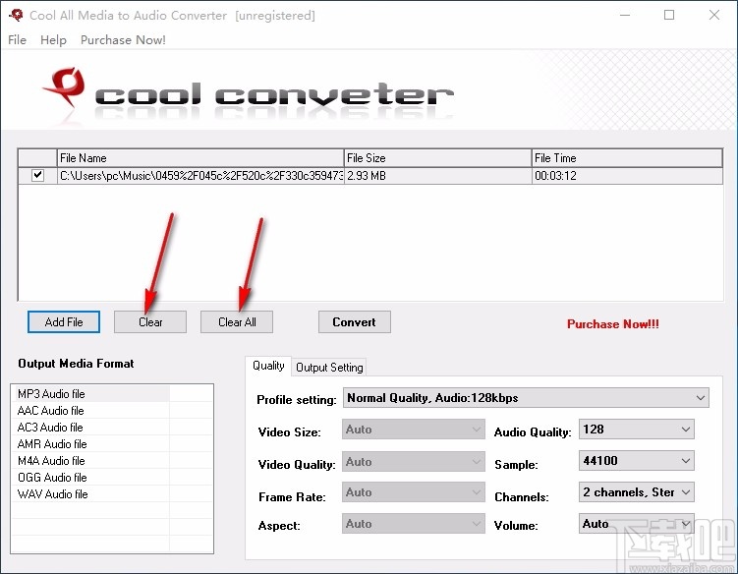Click the 2.93 MB file size cell

tap(437, 176)
